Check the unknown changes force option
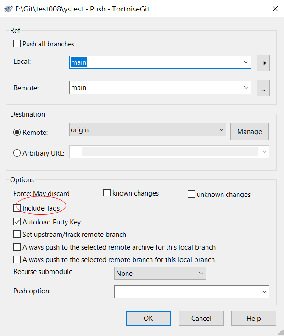This screenshot has height=336, width=284. pyautogui.click(x=191, y=194)
